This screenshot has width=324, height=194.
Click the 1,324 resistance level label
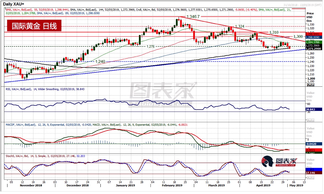(x=240, y=26)
